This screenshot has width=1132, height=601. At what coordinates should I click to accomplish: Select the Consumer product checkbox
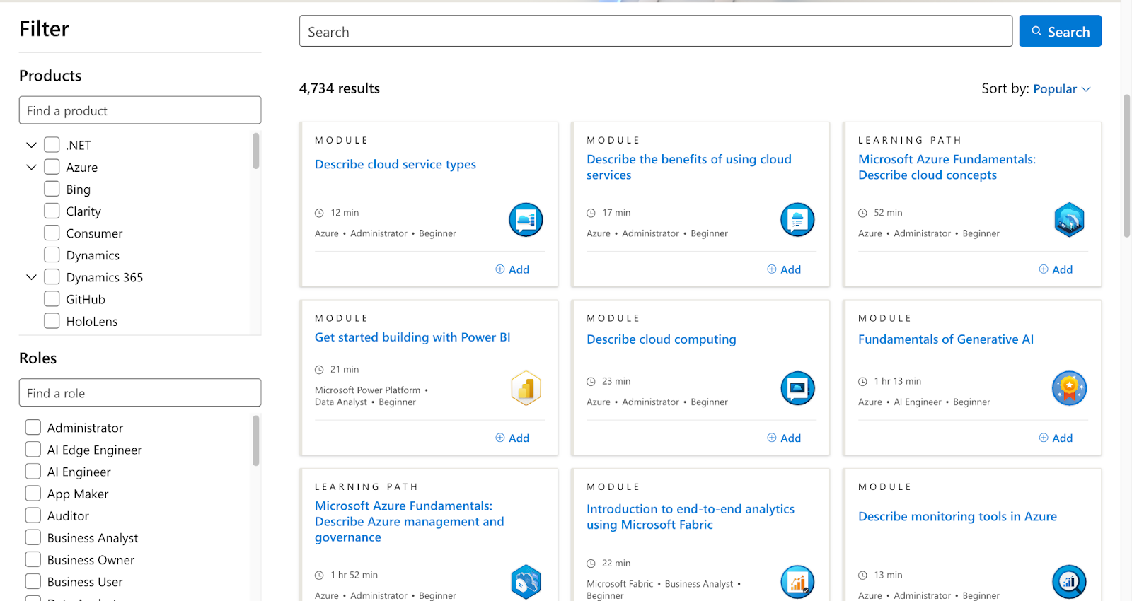tap(52, 233)
